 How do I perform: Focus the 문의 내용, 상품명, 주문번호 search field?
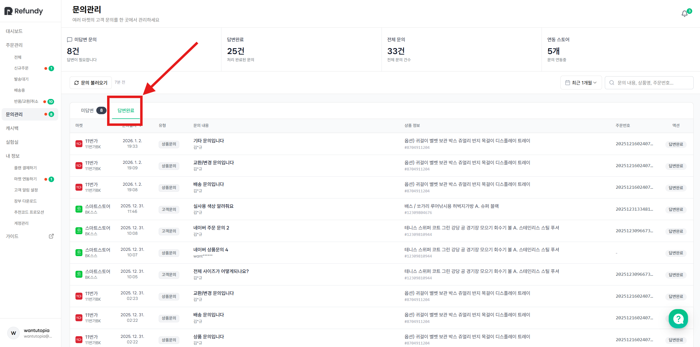(649, 83)
